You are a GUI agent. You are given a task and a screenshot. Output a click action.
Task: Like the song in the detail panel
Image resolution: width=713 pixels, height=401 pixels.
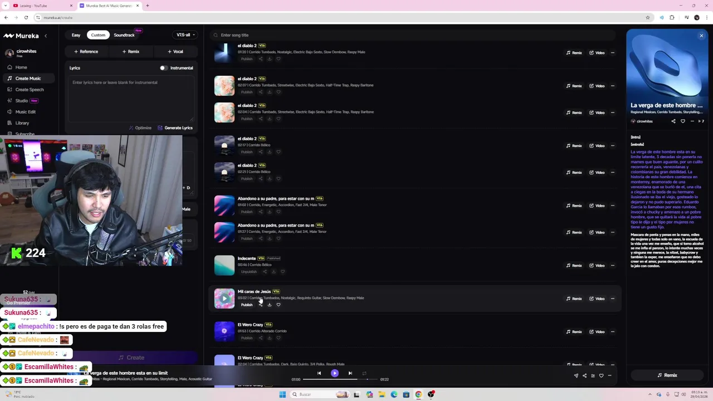pos(683,121)
